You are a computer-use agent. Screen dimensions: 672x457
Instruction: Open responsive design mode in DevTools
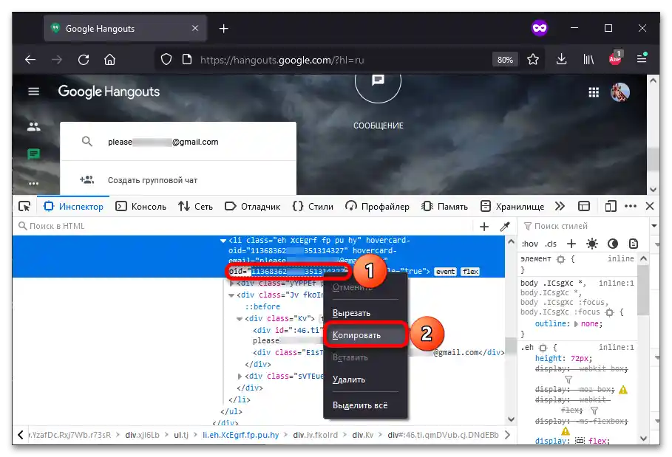coord(610,206)
